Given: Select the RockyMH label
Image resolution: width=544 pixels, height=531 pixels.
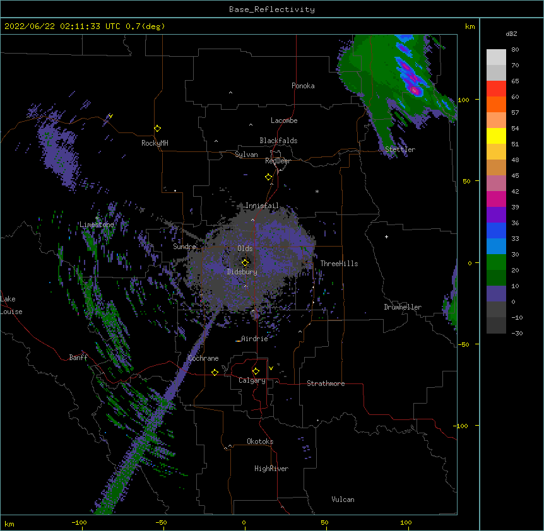Looking at the screenshot, I should pos(155,143).
